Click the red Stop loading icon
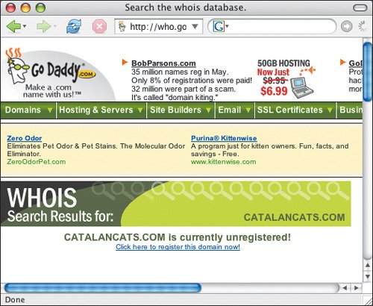 (99, 26)
